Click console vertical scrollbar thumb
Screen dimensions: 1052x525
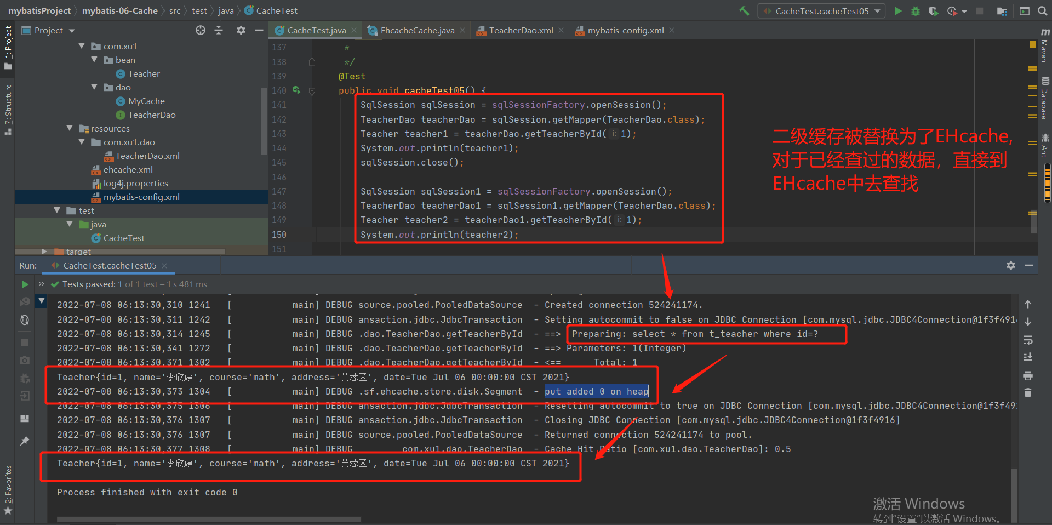click(x=1014, y=494)
